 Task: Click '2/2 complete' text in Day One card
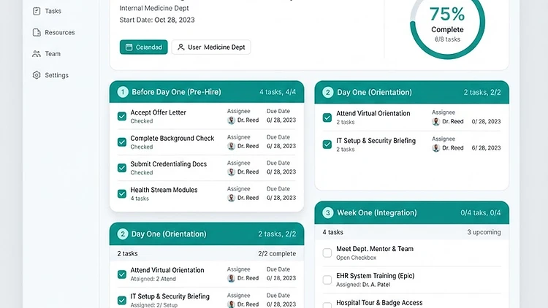tap(277, 254)
